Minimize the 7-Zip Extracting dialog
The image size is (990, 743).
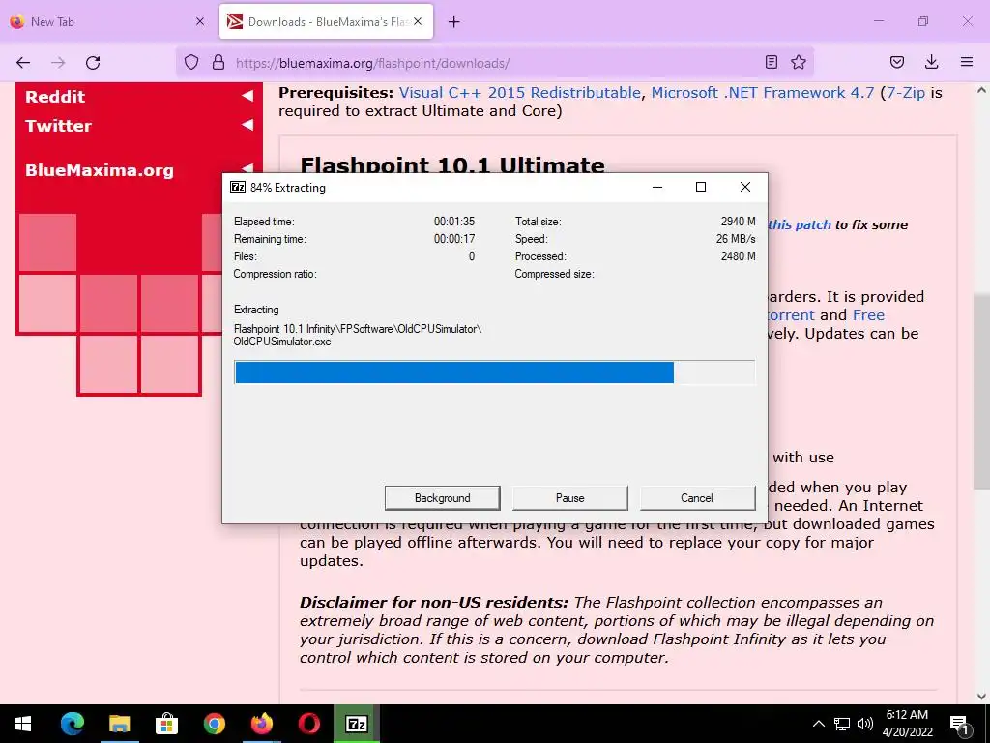657,187
